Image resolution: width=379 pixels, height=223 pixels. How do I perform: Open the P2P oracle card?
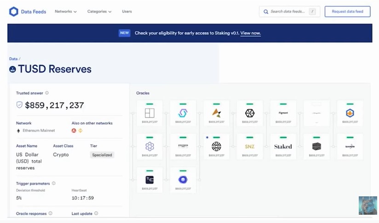click(183, 146)
